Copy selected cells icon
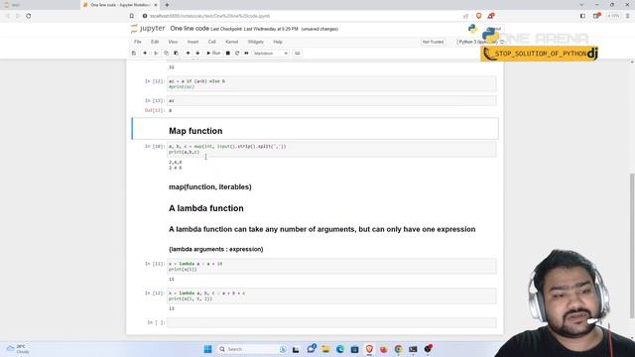Viewport: 635px width, 357px height. 166,53
